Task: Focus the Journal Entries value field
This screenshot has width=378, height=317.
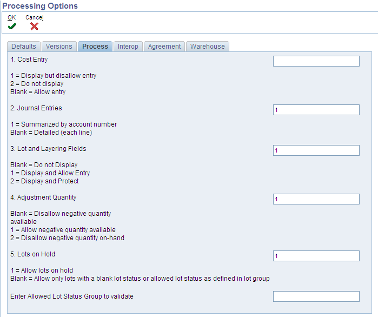Action: coord(316,110)
